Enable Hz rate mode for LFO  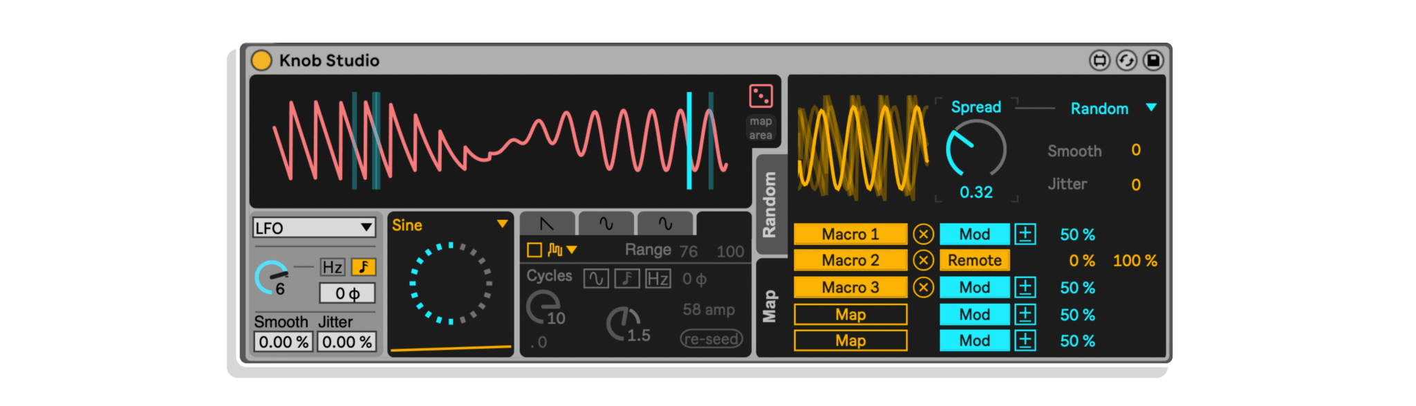tap(332, 267)
